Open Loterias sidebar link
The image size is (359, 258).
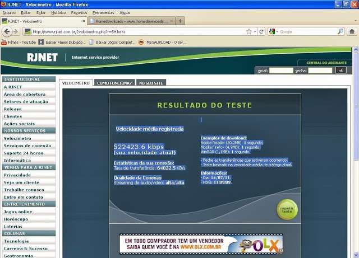pos(13,227)
